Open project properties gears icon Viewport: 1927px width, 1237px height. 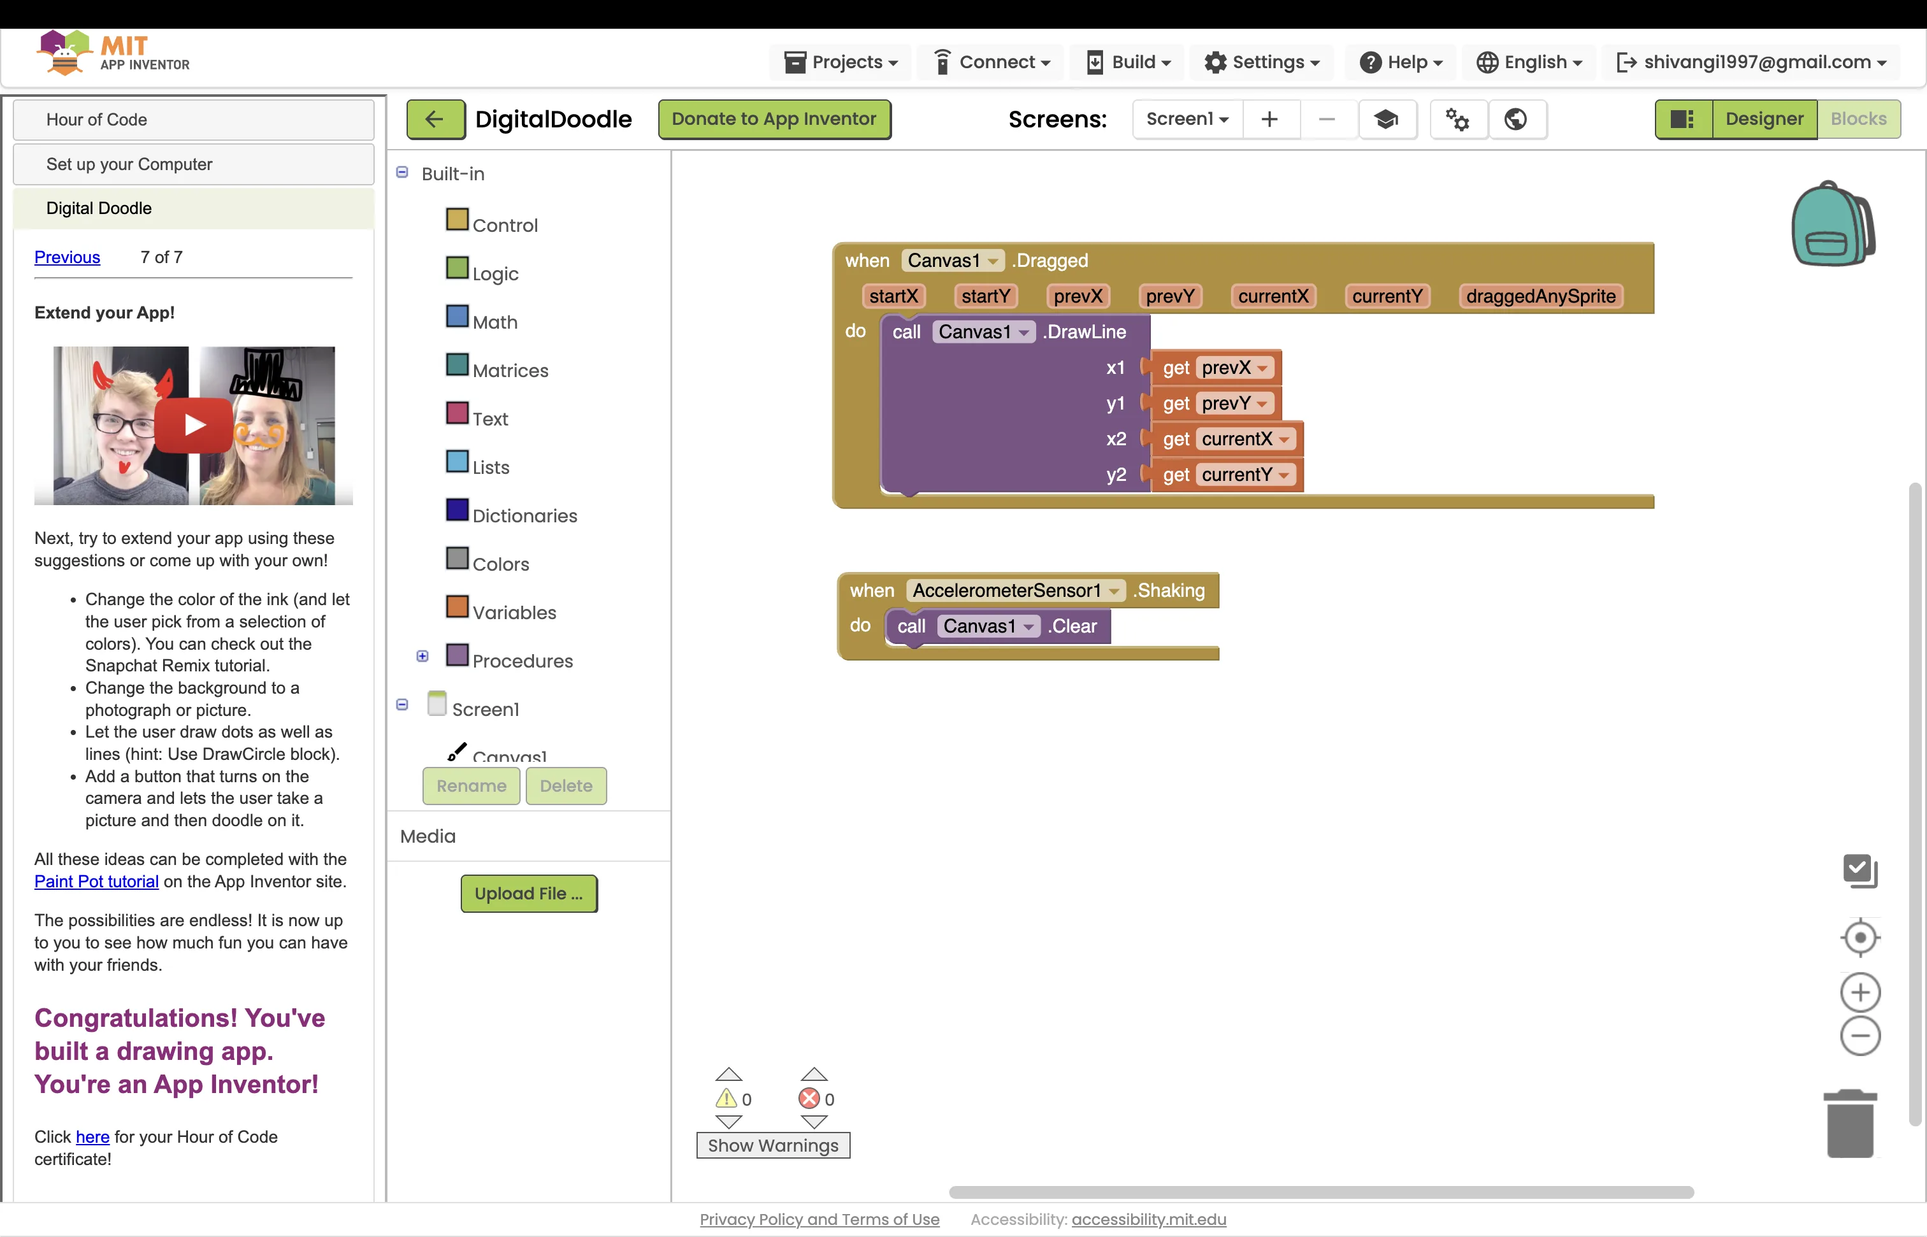point(1458,119)
